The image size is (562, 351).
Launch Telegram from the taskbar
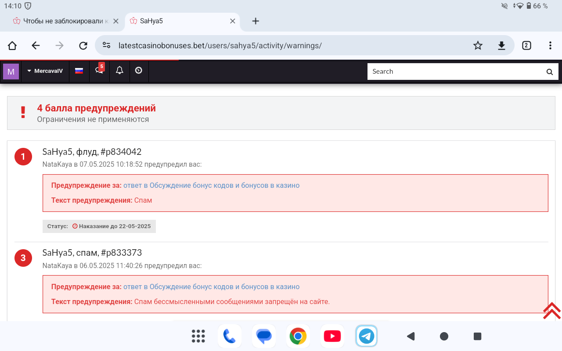pos(366,337)
